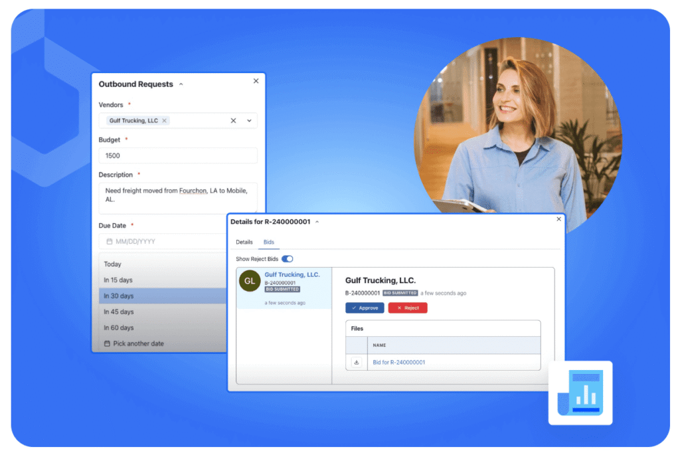The height and width of the screenshot is (457, 680).
Task: Close the Details for R-240000001 panel
Action: point(558,219)
